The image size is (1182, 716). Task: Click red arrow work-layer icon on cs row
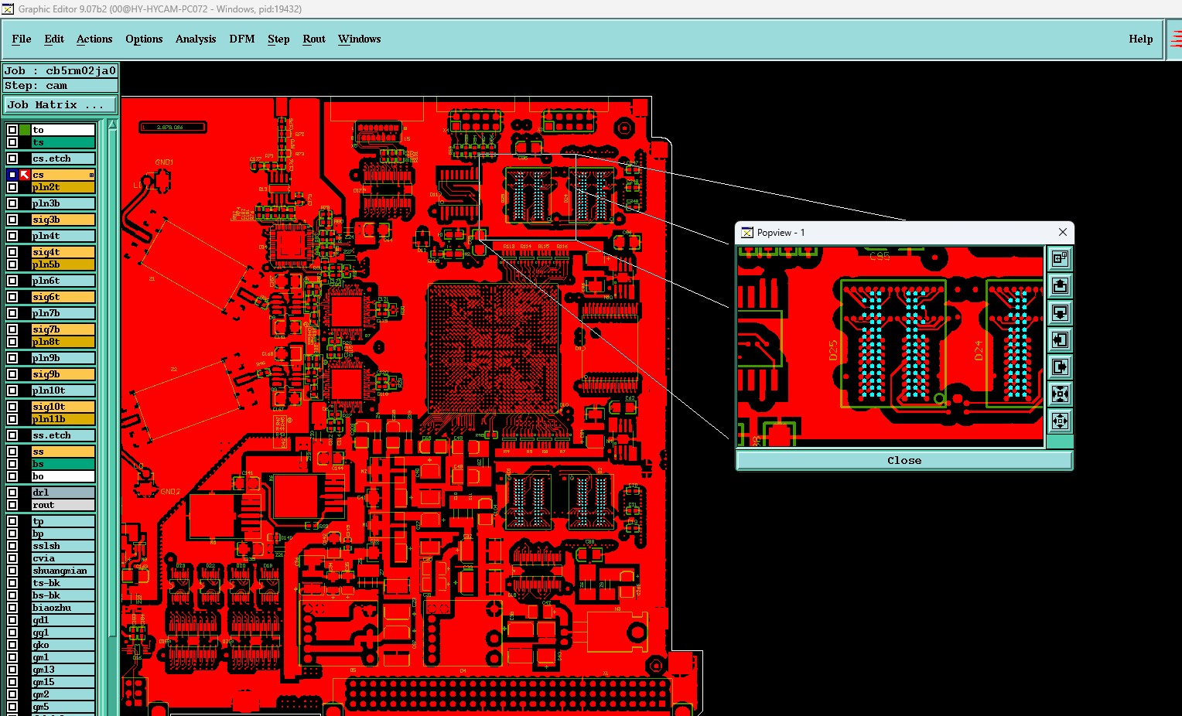[25, 175]
